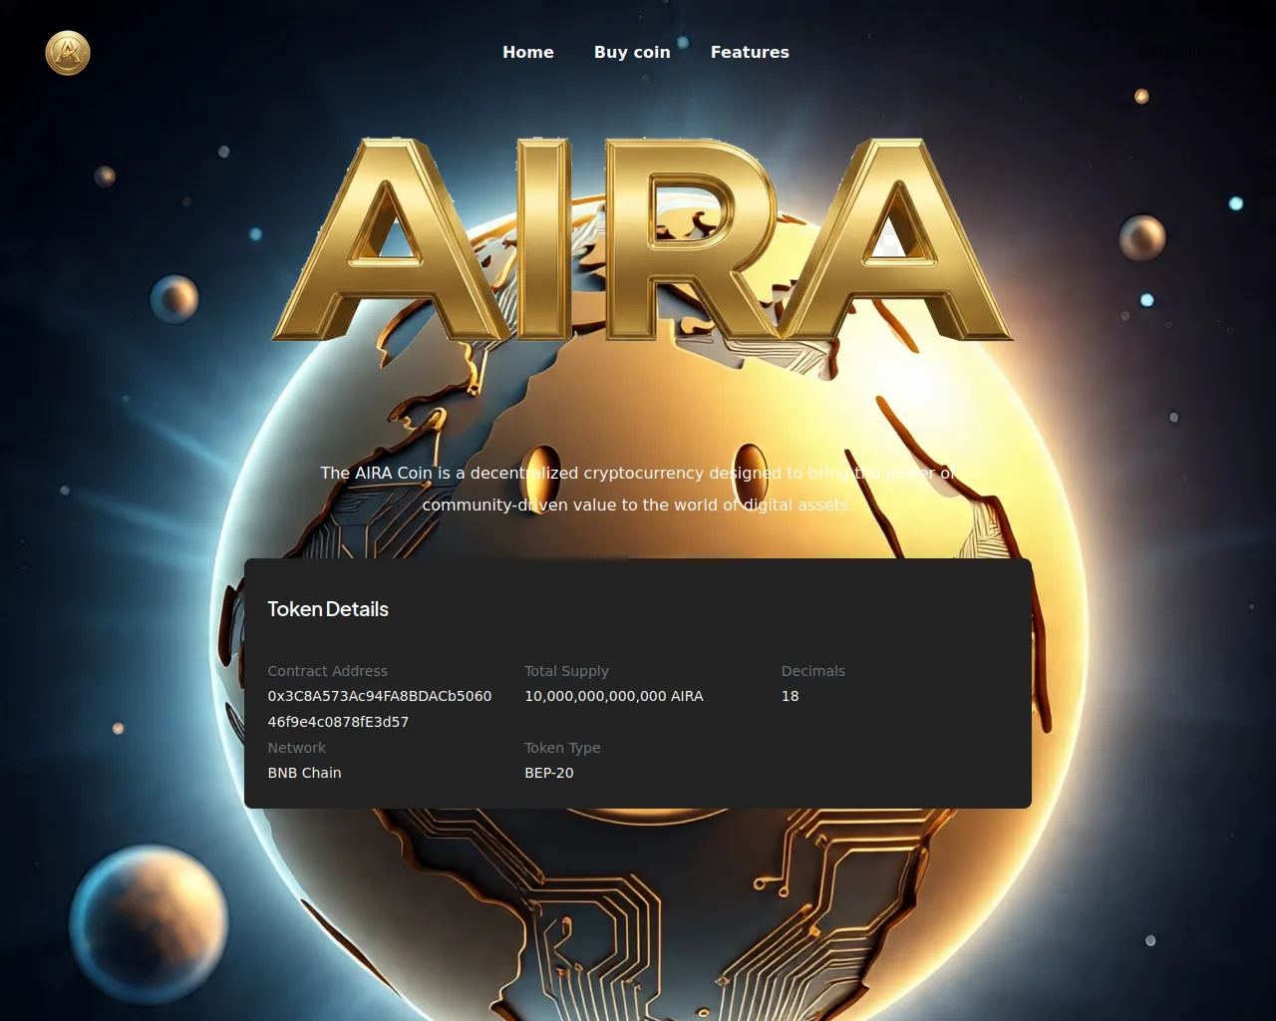Image resolution: width=1276 pixels, height=1021 pixels.
Task: Click the Network label
Action: point(296,748)
